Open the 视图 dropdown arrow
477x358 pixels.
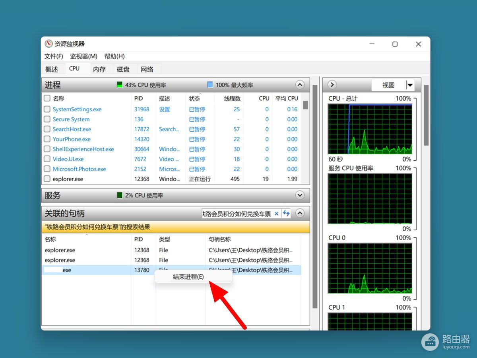pos(410,85)
